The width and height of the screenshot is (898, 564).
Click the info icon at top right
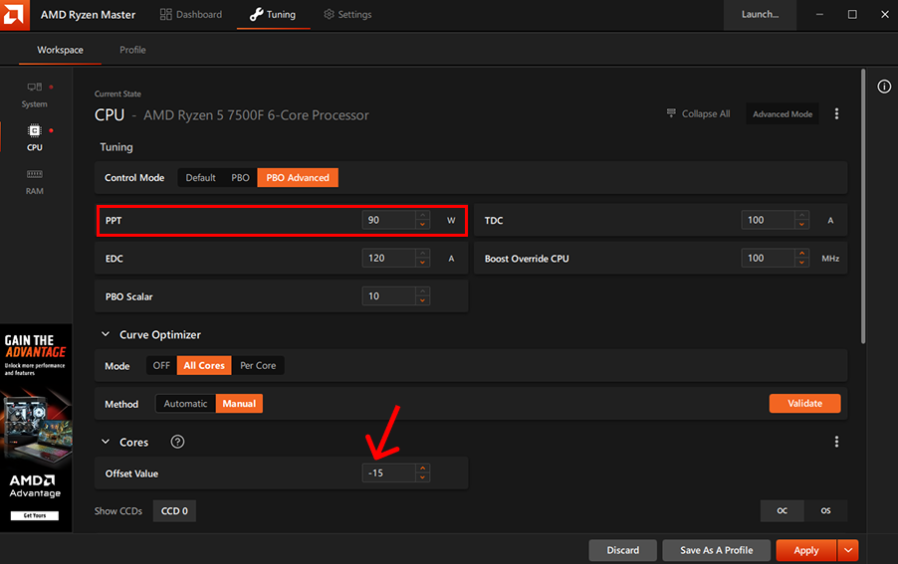coord(884,87)
